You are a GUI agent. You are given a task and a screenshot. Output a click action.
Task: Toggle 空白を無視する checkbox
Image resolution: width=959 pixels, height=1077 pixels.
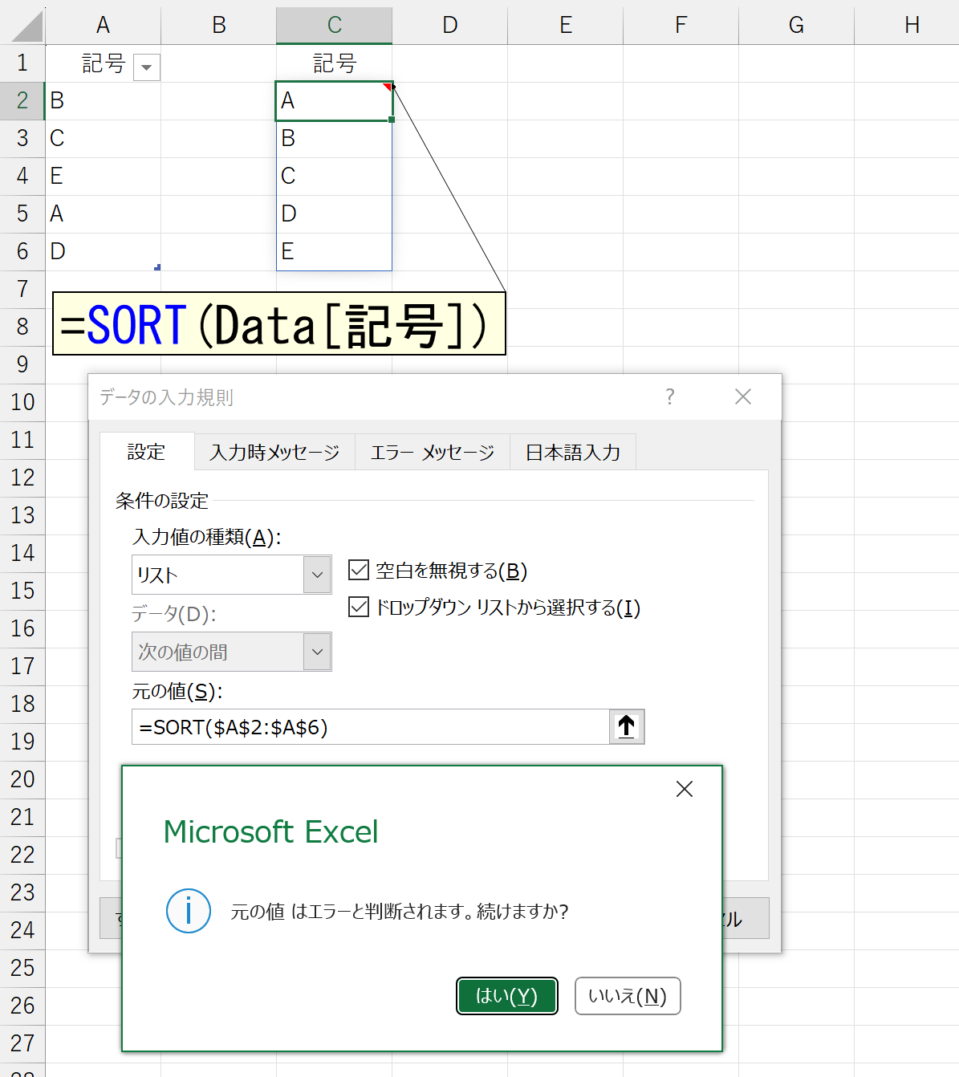[x=359, y=571]
